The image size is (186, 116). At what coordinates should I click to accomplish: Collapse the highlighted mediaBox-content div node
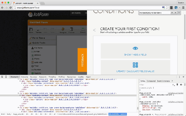pos(20,95)
